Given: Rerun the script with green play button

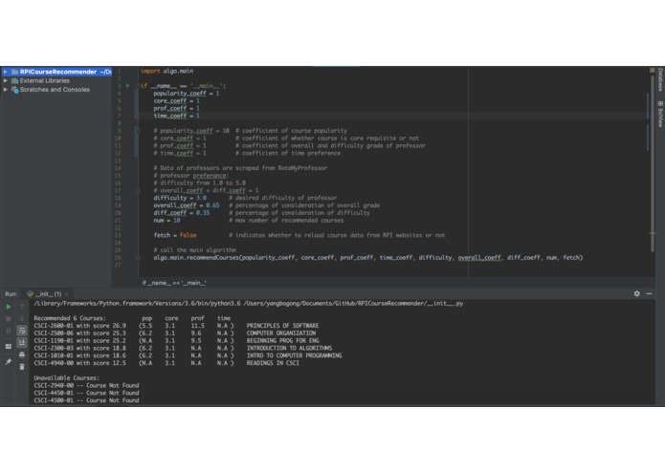Looking at the screenshot, I should tap(9, 307).
